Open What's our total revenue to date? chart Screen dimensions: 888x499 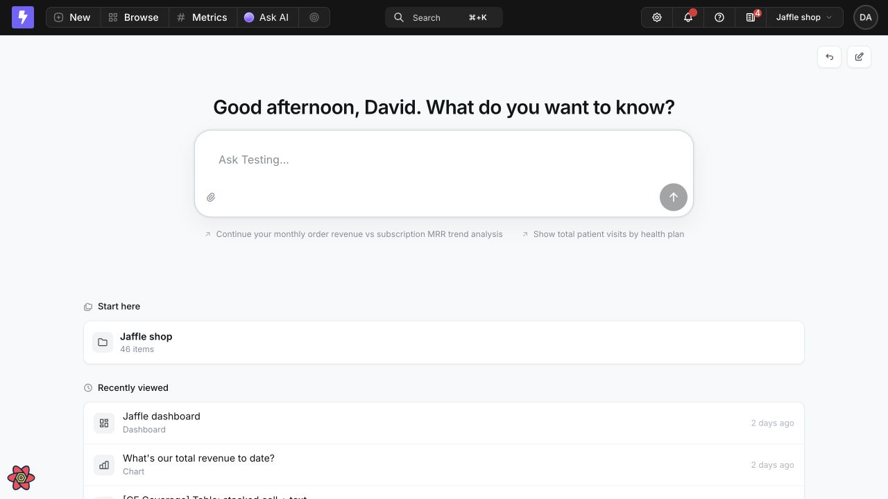tap(444, 465)
